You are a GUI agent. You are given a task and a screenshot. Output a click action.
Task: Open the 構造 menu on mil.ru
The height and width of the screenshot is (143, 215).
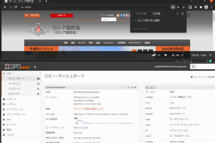[73, 43]
